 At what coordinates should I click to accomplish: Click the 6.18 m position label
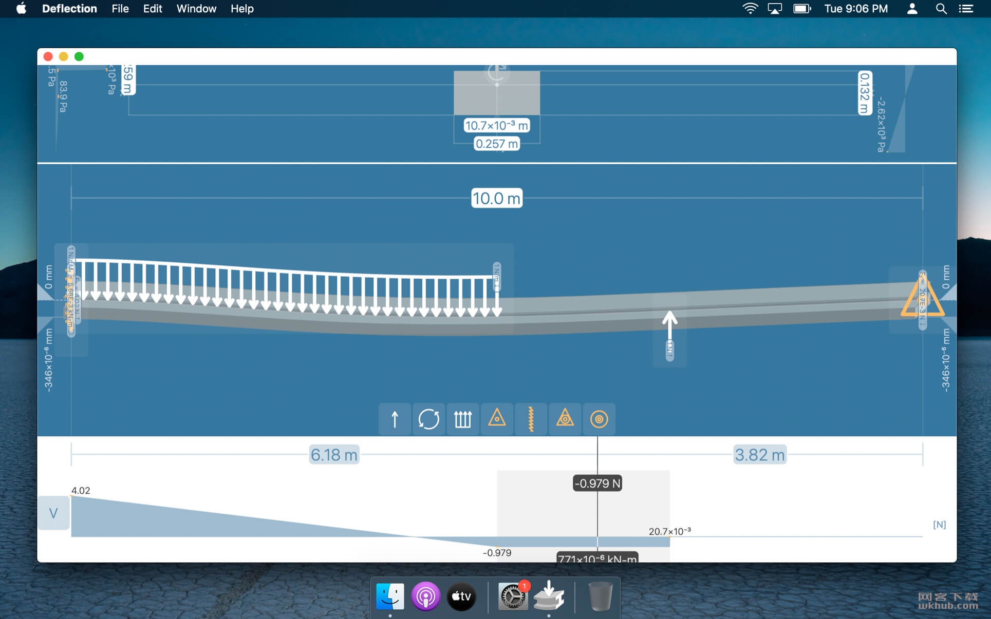[x=334, y=455]
